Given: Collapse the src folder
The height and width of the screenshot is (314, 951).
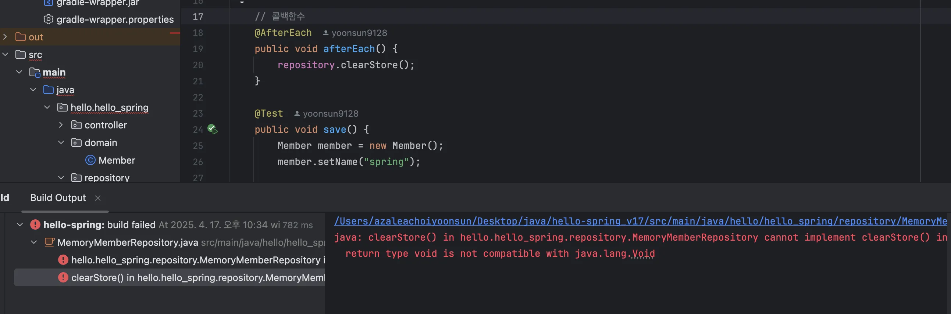Looking at the screenshot, I should pyautogui.click(x=5, y=55).
